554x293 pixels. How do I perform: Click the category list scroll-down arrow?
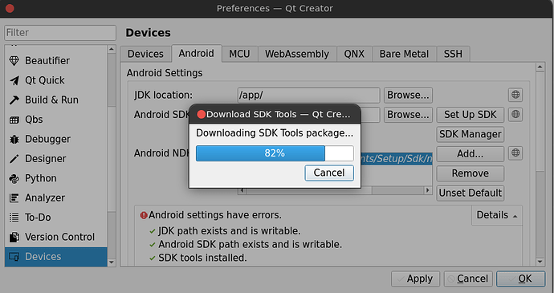point(112,262)
